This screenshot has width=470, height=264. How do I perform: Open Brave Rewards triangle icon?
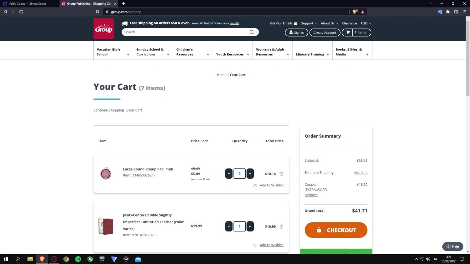tap(363, 12)
